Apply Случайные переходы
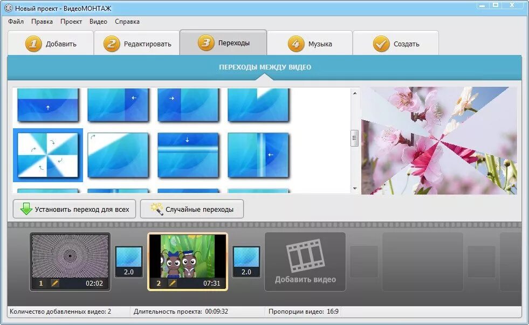This screenshot has width=529, height=325. pos(191,209)
